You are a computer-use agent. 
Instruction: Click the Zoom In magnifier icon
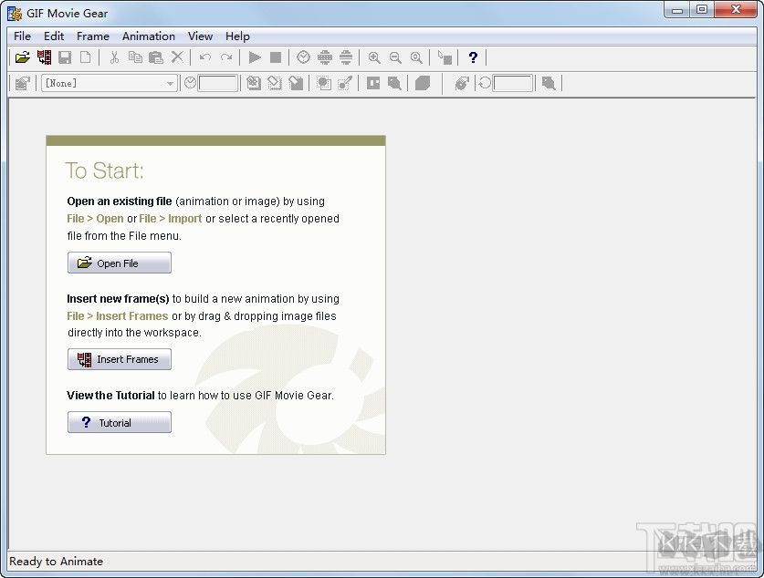[x=374, y=57]
